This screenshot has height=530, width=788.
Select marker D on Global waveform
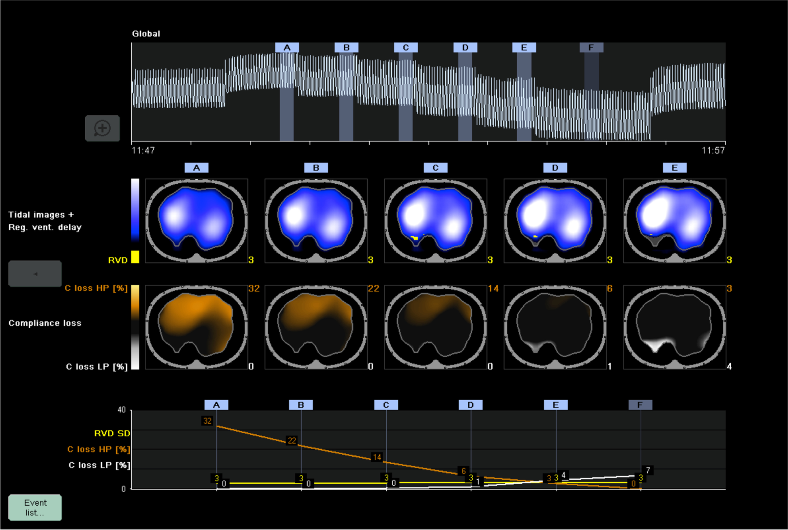(x=465, y=47)
